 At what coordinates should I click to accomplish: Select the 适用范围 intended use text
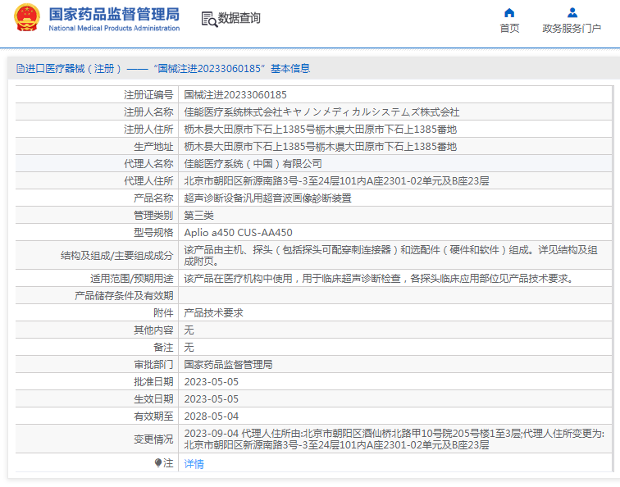pyautogui.click(x=379, y=279)
